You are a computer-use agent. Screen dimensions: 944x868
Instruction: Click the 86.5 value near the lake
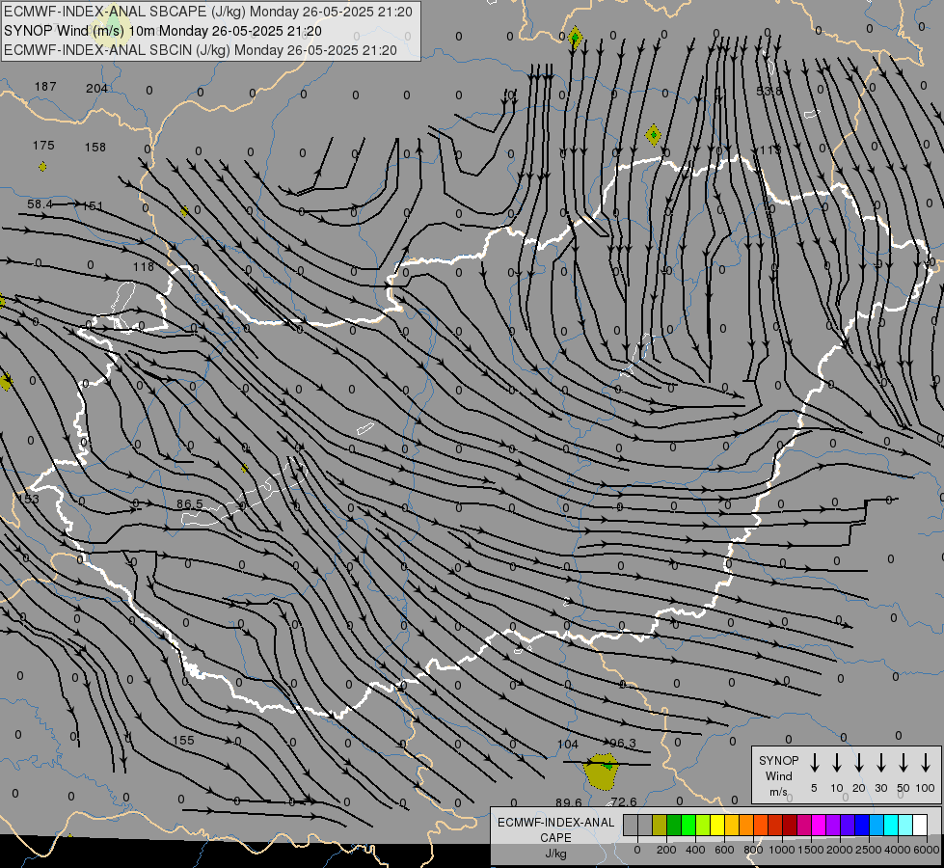190,503
